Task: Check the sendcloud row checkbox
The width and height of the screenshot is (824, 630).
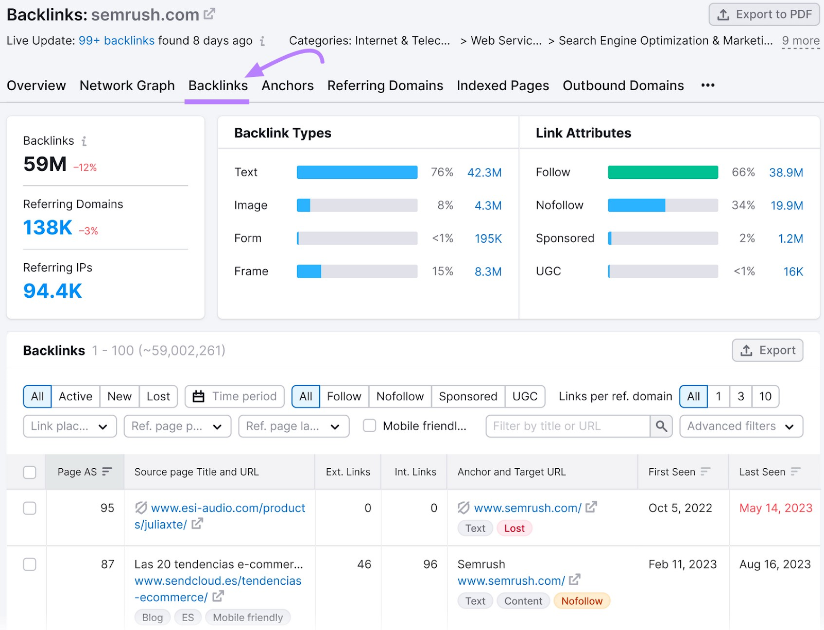Action: [x=30, y=564]
